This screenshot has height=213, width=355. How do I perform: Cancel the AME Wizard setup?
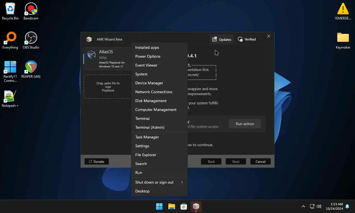coord(260,161)
